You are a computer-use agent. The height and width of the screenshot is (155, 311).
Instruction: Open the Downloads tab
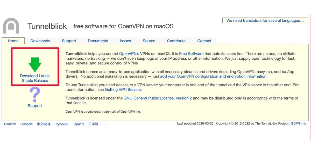[40, 41]
